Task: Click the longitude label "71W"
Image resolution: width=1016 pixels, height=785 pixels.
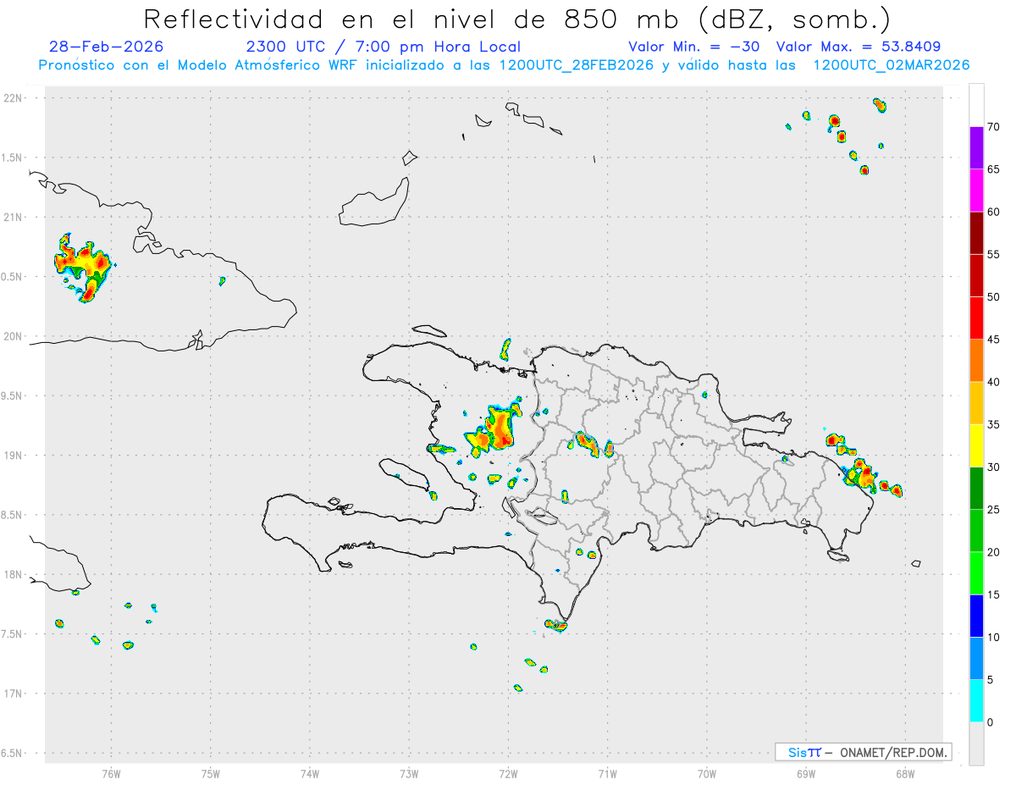Action: (x=607, y=773)
